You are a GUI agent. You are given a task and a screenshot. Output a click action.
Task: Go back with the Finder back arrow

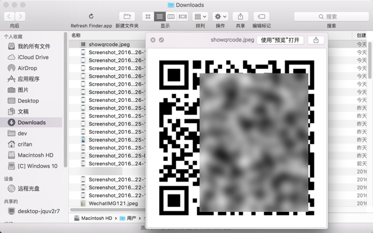click(x=9, y=16)
